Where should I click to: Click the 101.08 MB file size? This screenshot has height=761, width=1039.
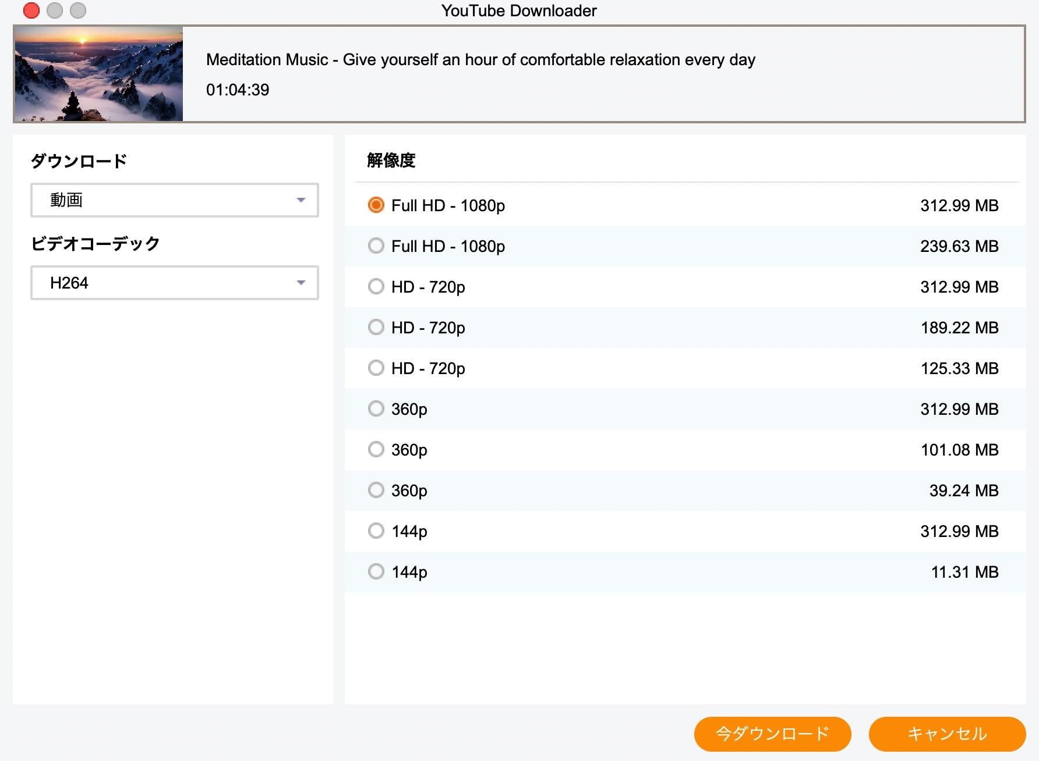[x=959, y=450]
